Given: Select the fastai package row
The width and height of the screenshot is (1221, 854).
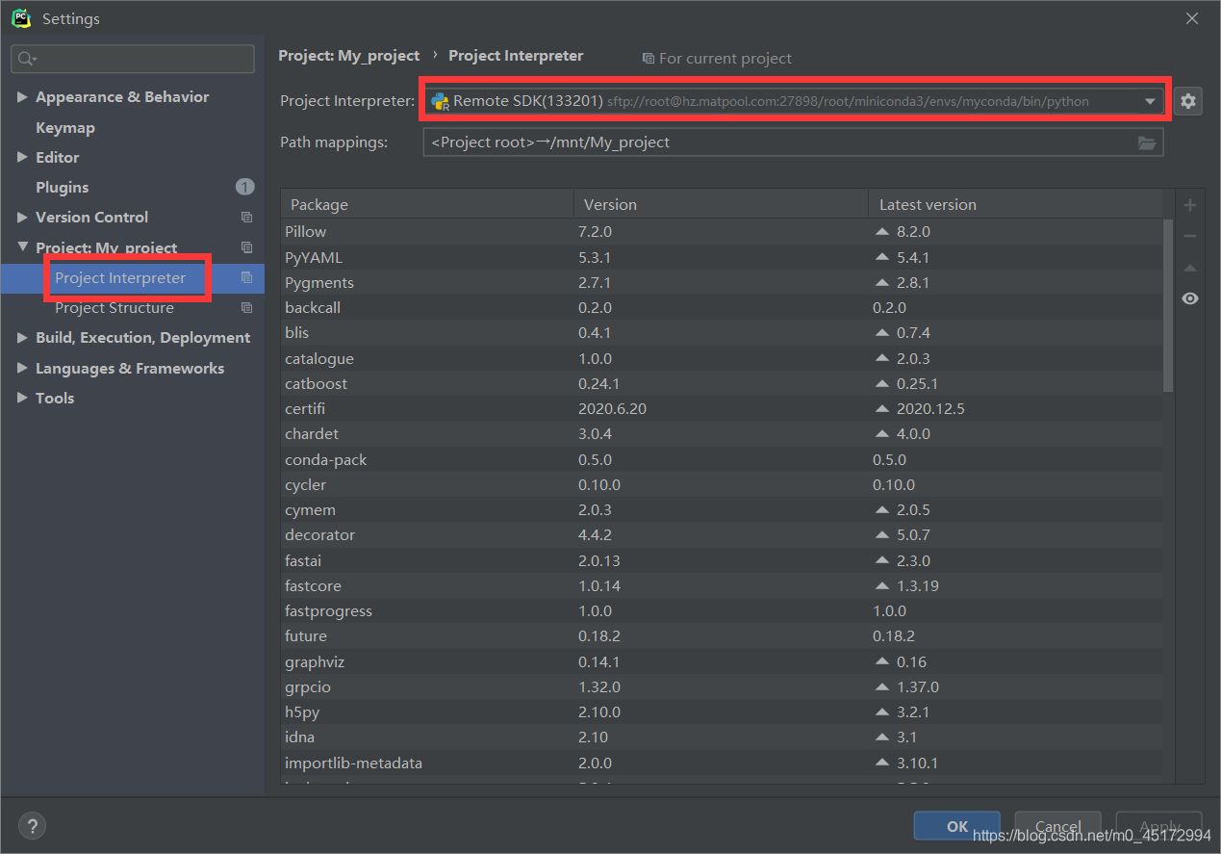Looking at the screenshot, I should [721, 561].
